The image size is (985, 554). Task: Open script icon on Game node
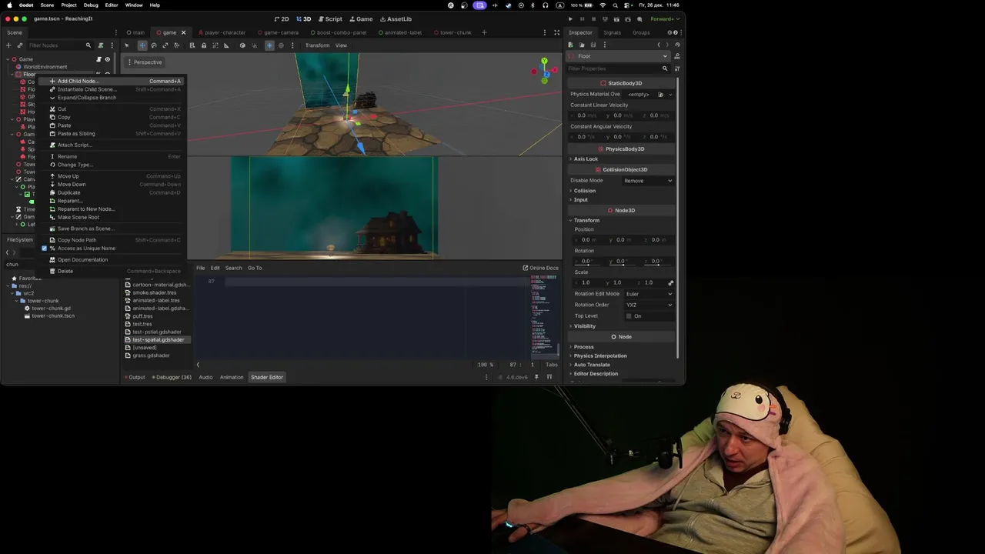(x=98, y=59)
